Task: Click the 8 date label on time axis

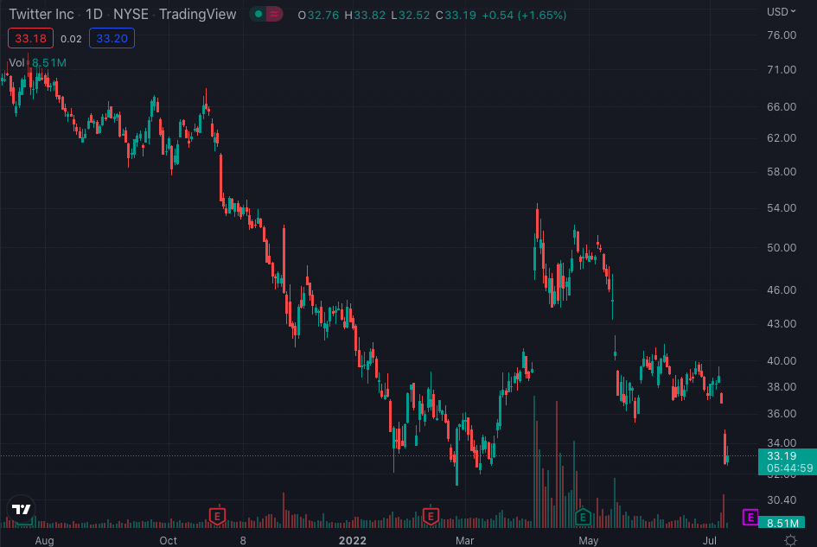Action: pos(243,540)
